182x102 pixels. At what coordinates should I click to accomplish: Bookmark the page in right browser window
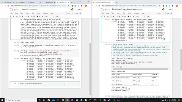pos(160,6)
